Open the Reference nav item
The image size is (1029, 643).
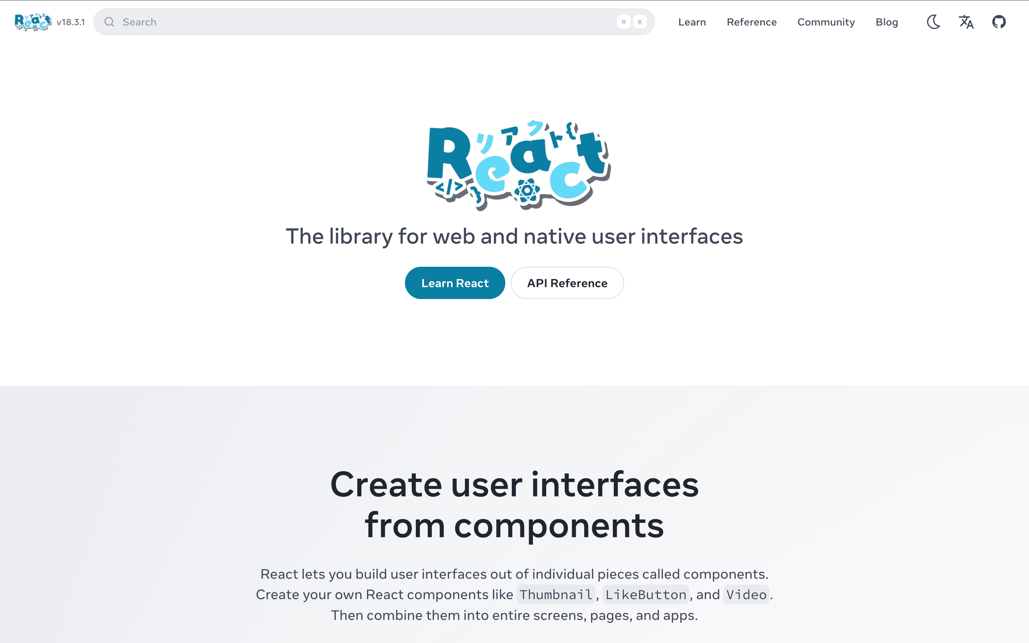tap(751, 22)
